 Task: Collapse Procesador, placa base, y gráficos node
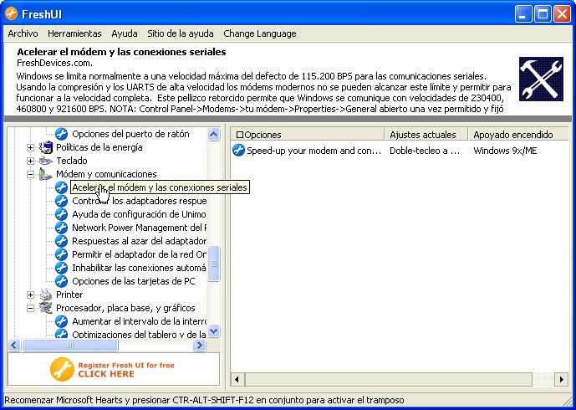(x=30, y=309)
